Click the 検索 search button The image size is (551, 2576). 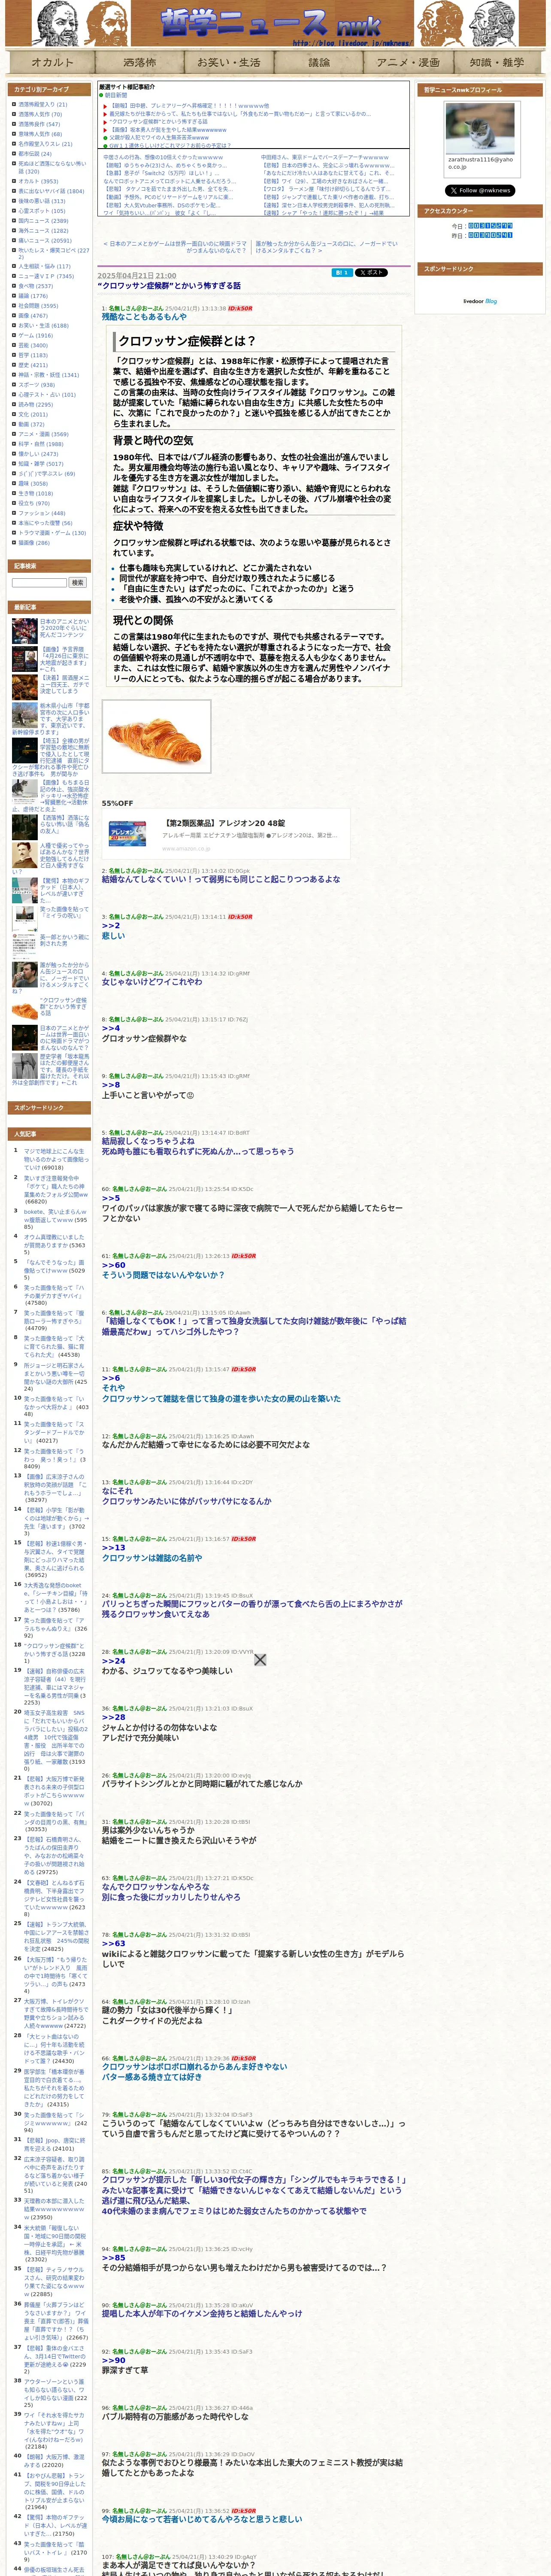[77, 583]
